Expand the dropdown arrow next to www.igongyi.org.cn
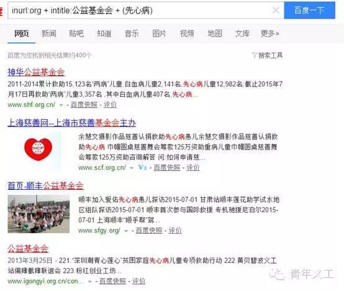 point(90,282)
